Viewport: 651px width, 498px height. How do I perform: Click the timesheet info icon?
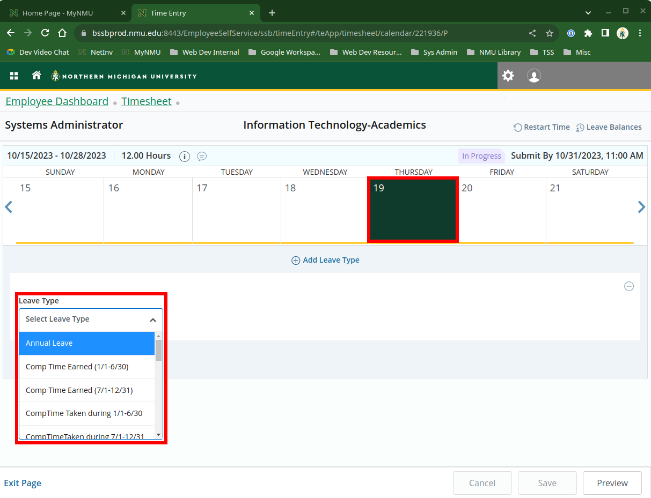pyautogui.click(x=185, y=156)
